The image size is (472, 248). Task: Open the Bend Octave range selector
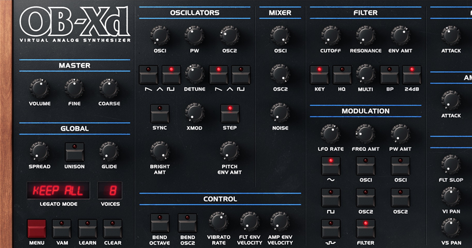click(159, 223)
